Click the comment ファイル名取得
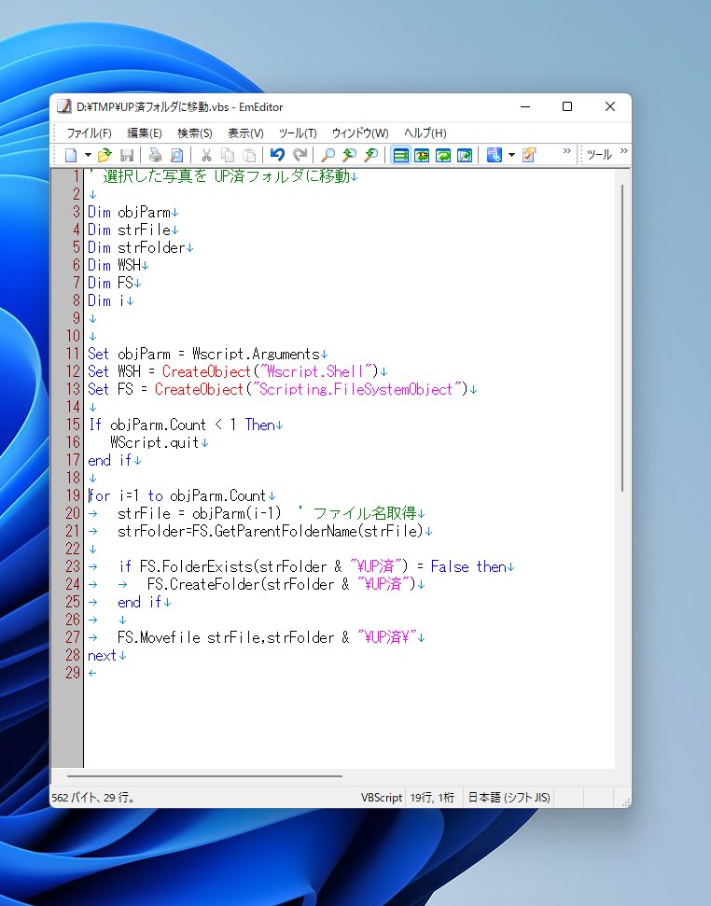 click(365, 513)
